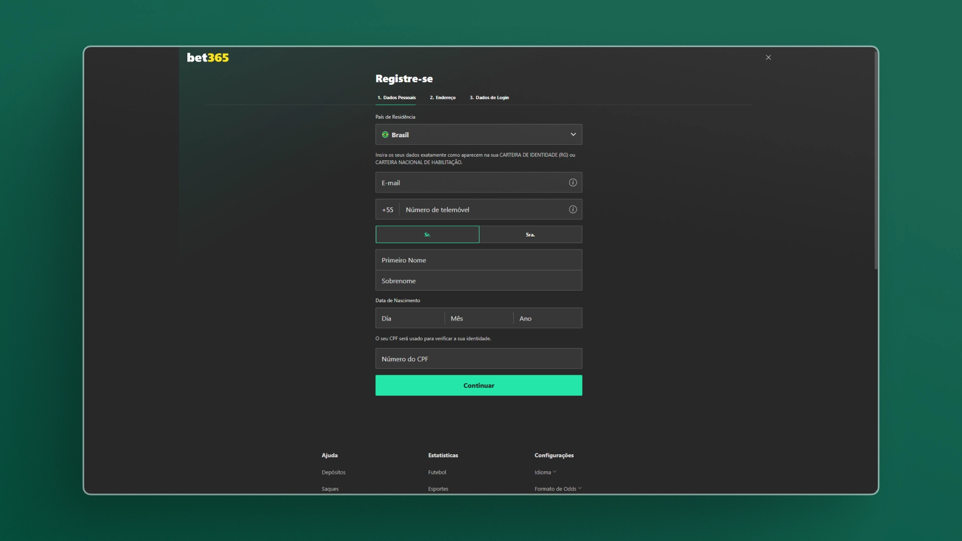Click the Mês birth month dropdown
962x541 pixels.
(x=478, y=318)
